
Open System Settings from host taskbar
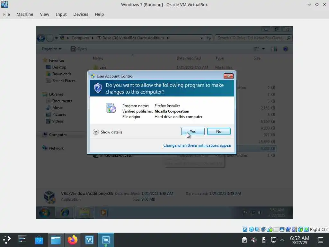(22, 240)
